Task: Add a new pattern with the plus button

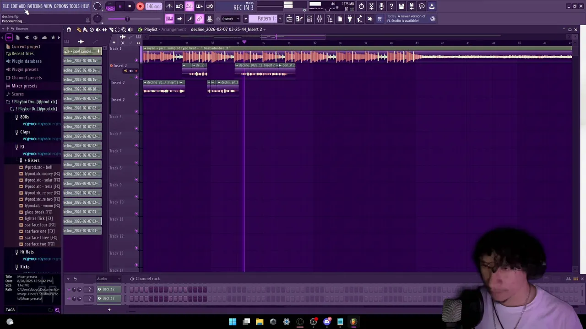Action: pyautogui.click(x=280, y=19)
